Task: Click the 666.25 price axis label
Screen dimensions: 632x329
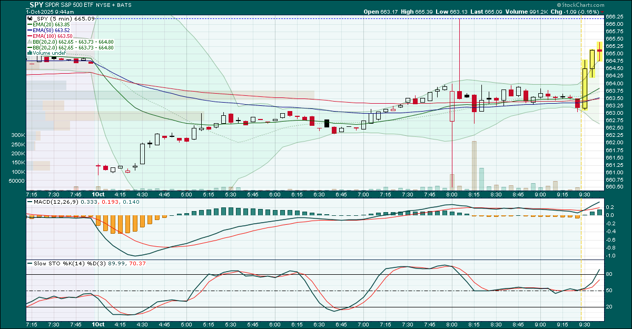Action: (x=614, y=17)
